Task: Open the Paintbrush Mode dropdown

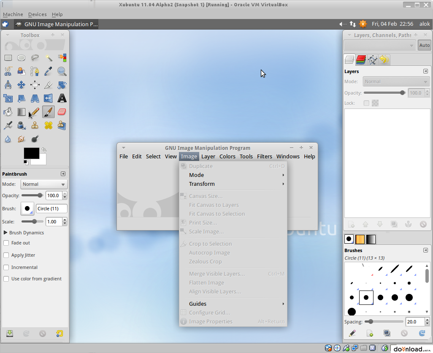Action: pyautogui.click(x=43, y=184)
